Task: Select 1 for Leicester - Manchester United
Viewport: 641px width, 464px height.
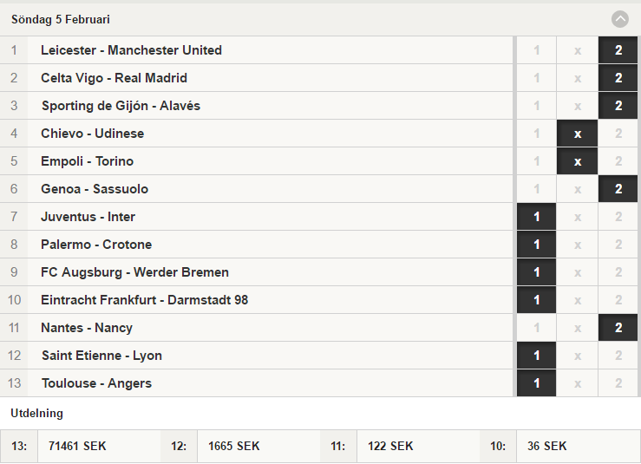Action: click(x=536, y=50)
